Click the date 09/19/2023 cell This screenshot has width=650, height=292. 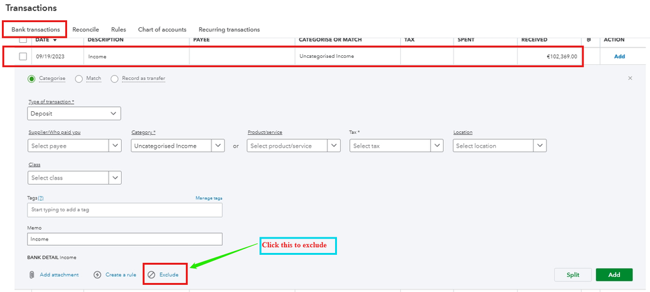[49, 57]
